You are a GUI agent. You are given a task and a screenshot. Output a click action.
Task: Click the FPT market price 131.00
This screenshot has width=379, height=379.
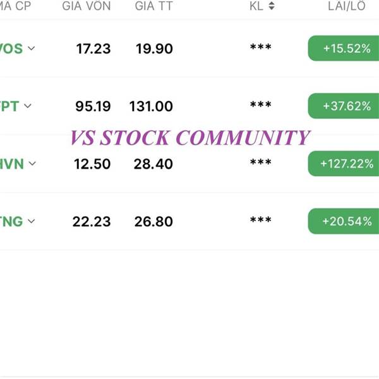[151, 106]
